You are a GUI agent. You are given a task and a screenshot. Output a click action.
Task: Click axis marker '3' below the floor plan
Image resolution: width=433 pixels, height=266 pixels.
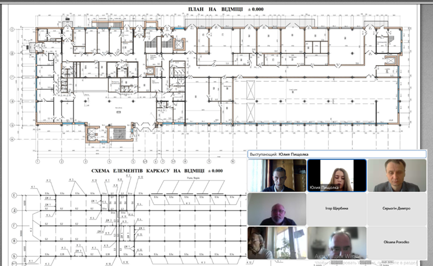point(86,162)
